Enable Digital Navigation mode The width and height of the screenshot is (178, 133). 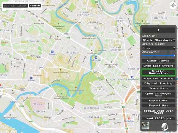[x=158, y=72]
